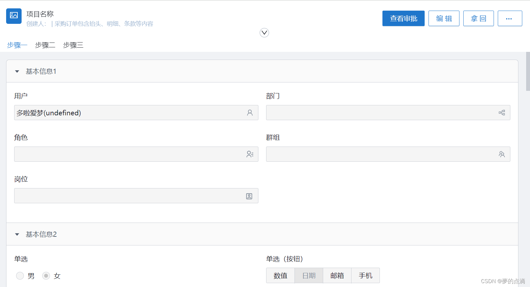This screenshot has width=530, height=287.
Task: Click the 用户 input field
Action: [136, 113]
